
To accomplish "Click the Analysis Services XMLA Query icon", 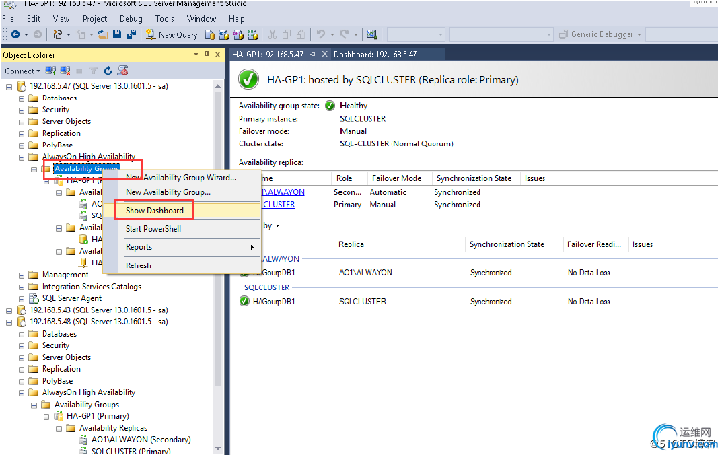I will pos(253,34).
